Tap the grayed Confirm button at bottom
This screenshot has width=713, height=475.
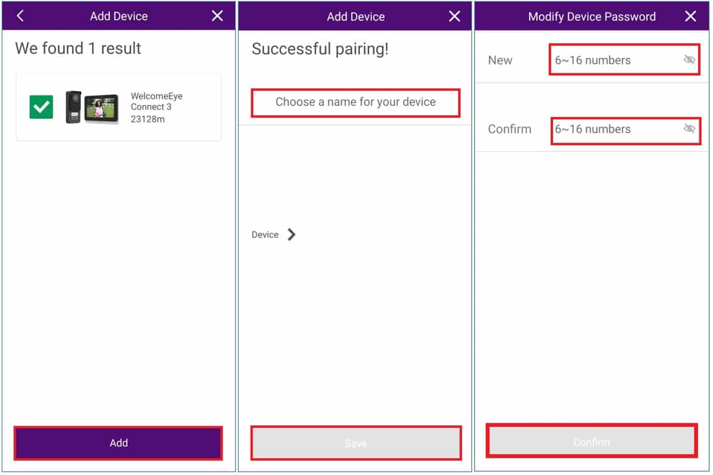(592, 441)
